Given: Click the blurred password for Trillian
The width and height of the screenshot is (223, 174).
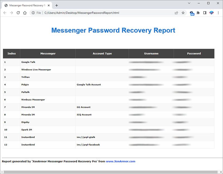Looking at the screenshot, I should click(180, 77).
